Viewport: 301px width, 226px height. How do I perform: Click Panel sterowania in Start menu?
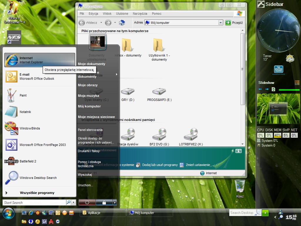[90, 130]
